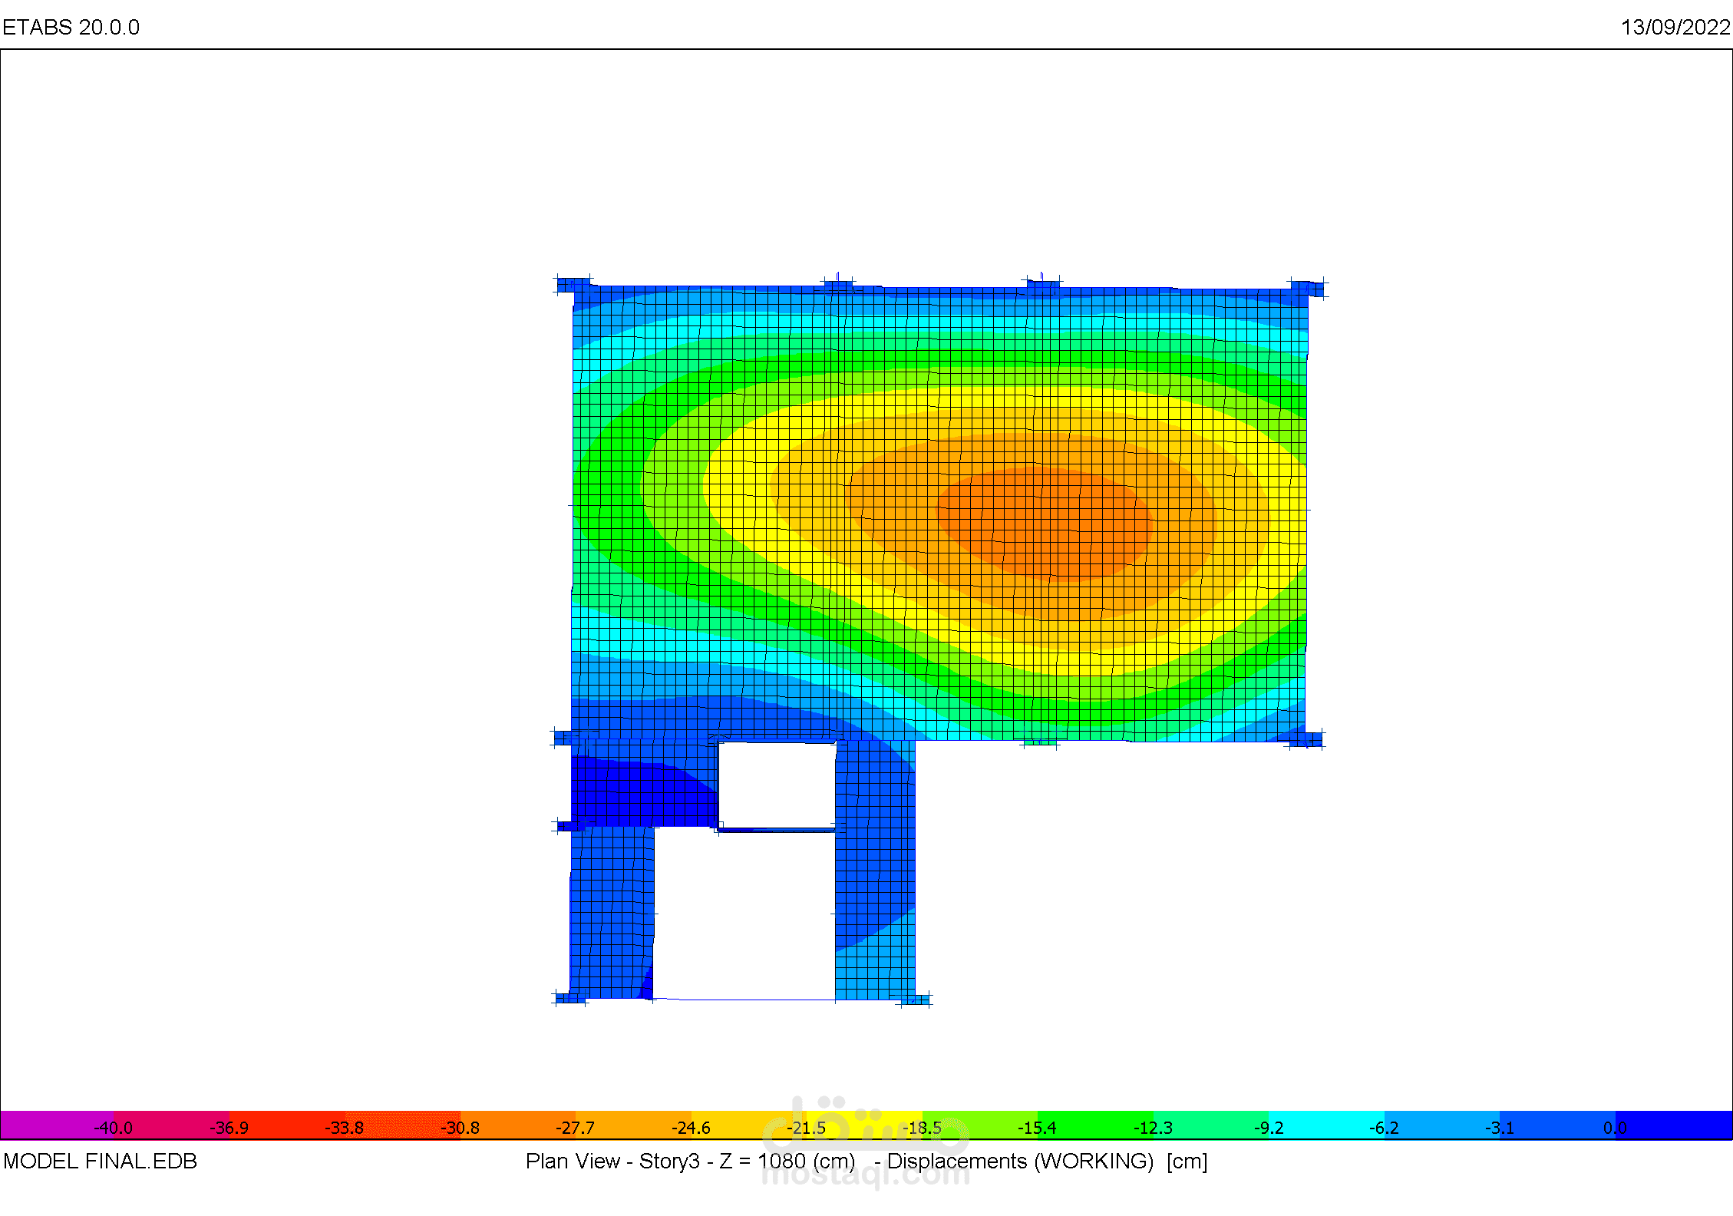The width and height of the screenshot is (1733, 1216).
Task: Click the legend value "-36.9"
Action: 229,1128
